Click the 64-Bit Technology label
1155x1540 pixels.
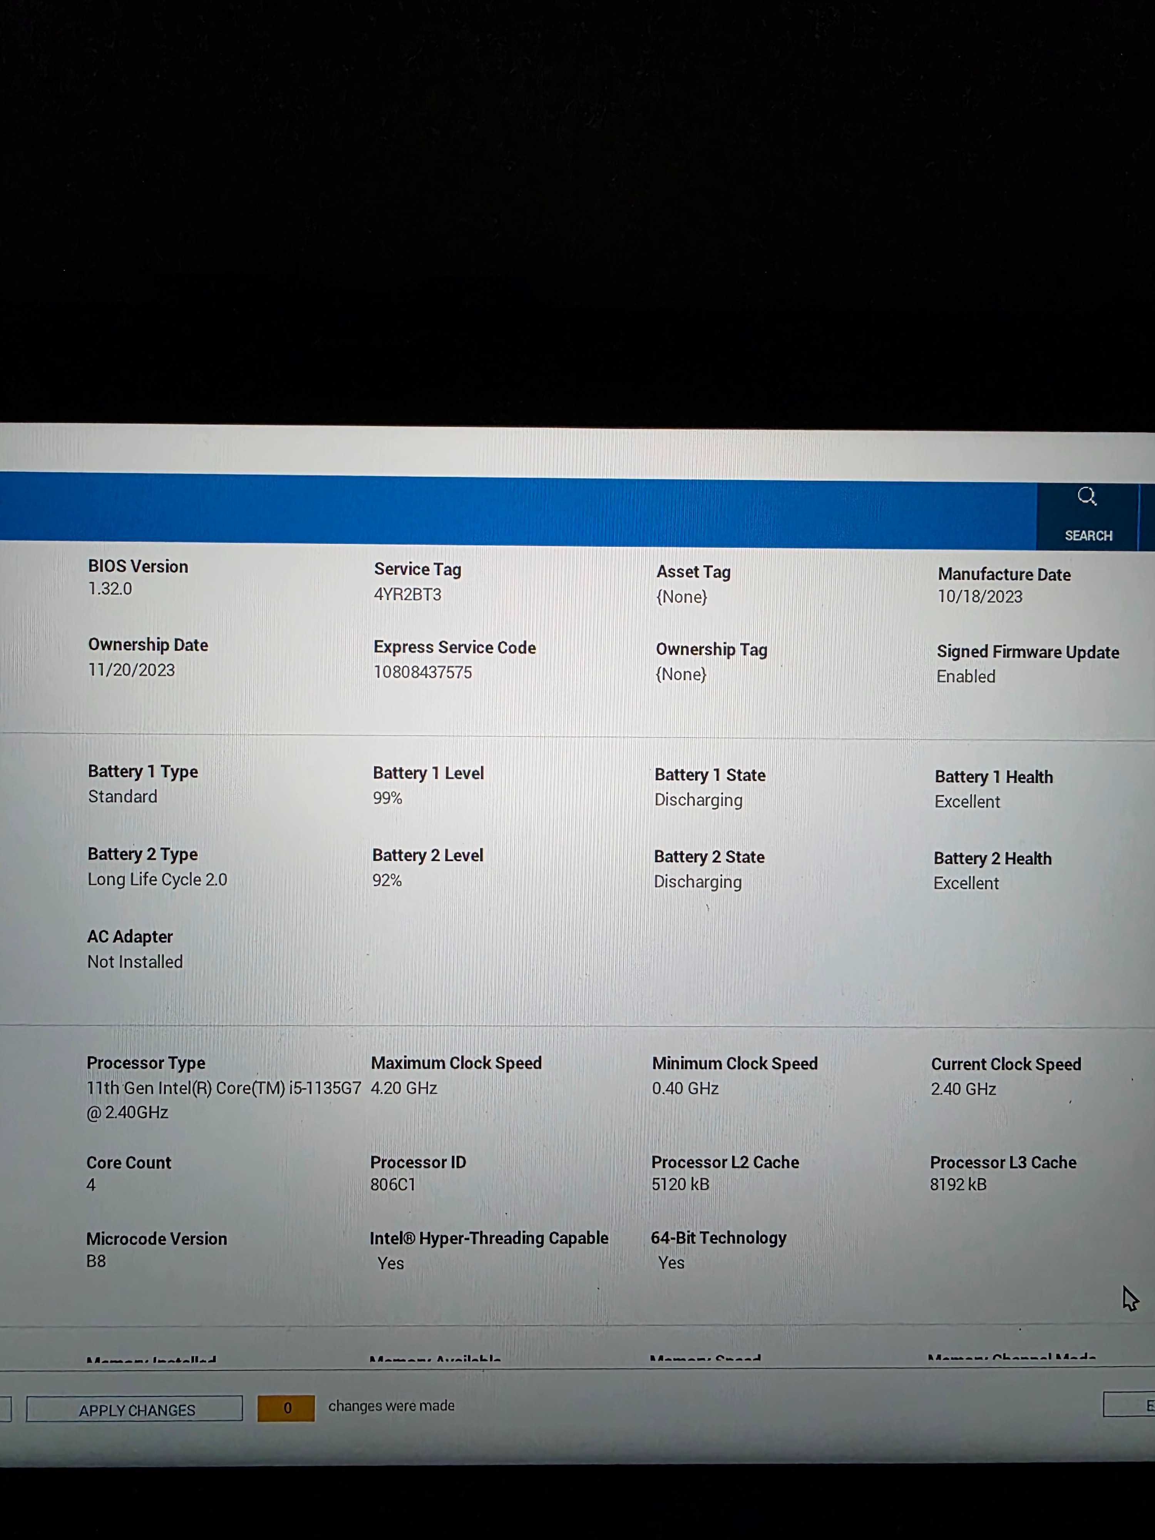pos(718,1239)
